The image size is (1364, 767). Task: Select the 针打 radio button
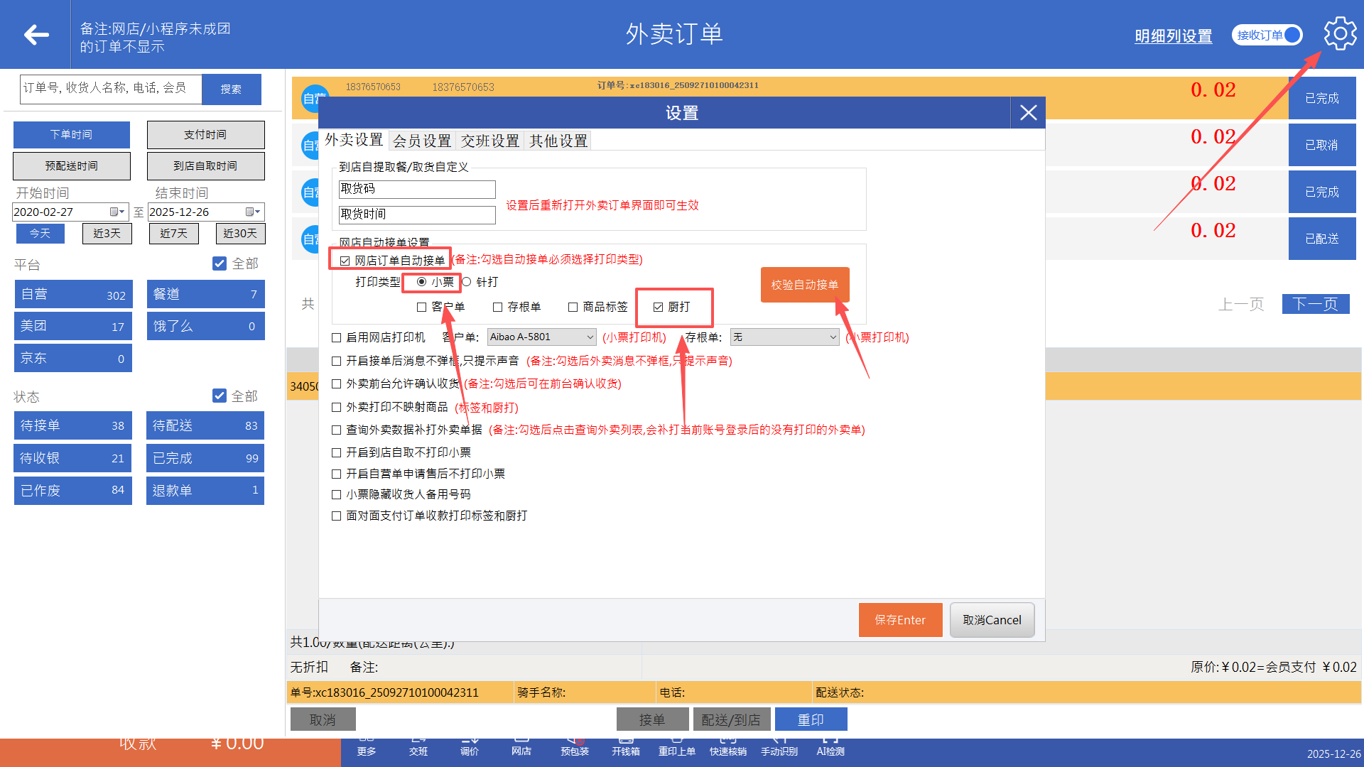pos(467,282)
